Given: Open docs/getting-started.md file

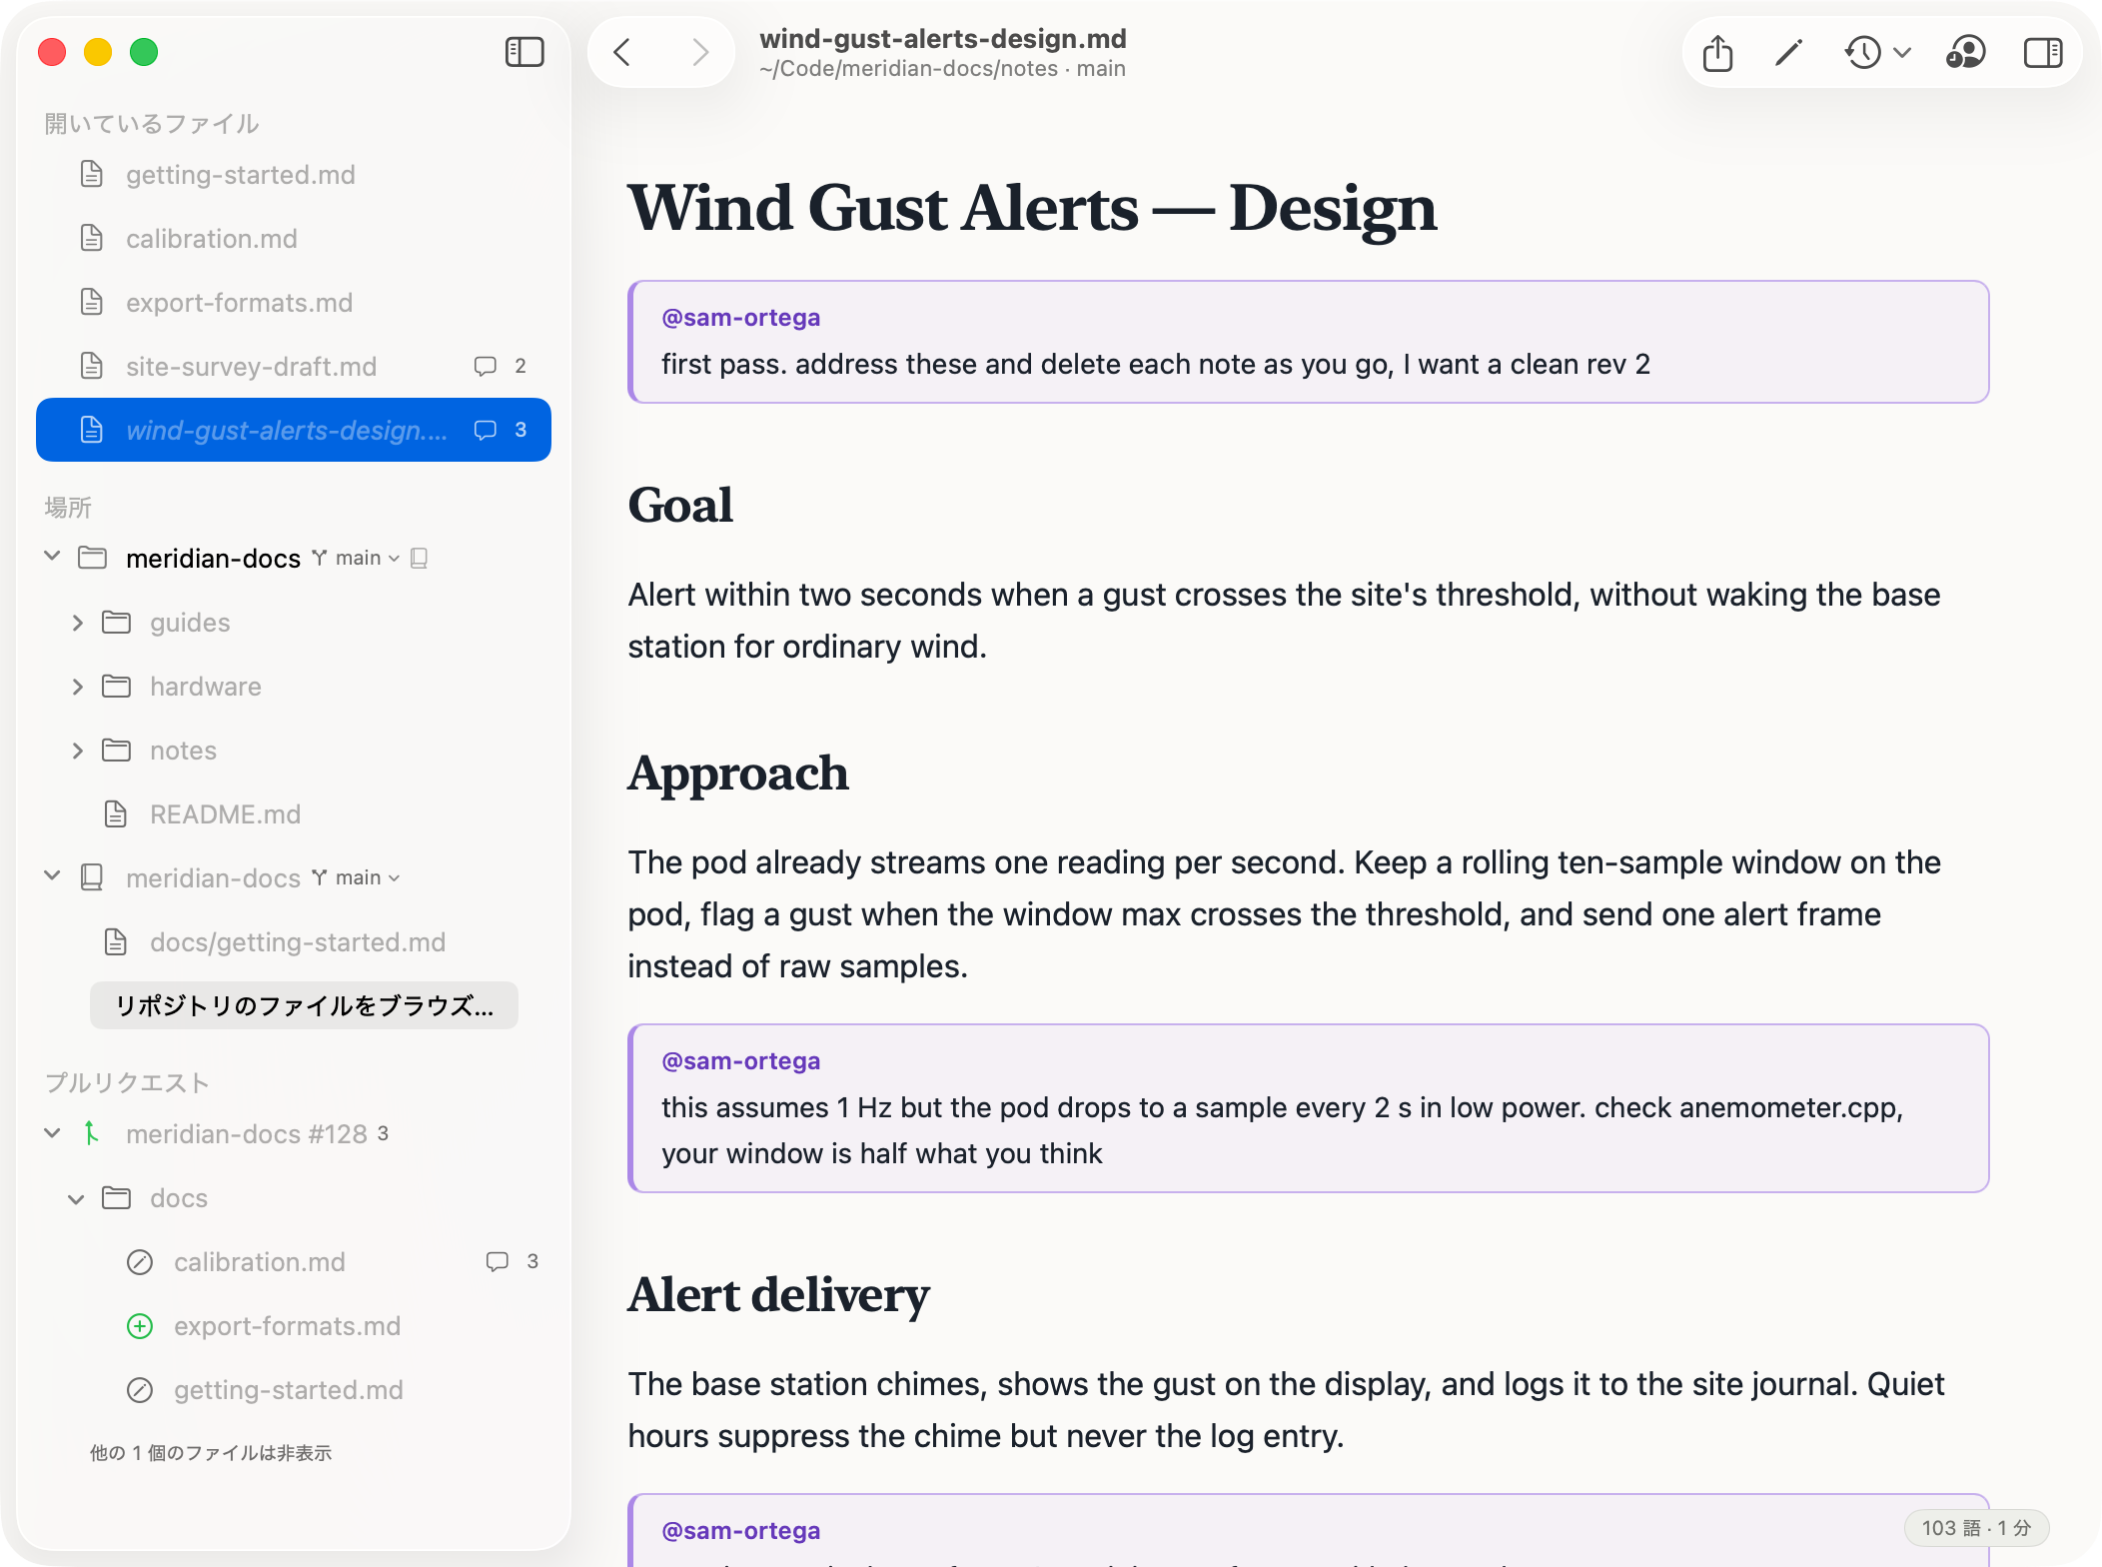Looking at the screenshot, I should click(x=294, y=942).
